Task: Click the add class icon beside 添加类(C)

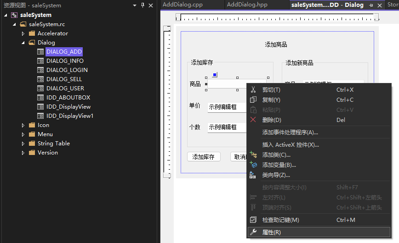Action: click(253, 155)
